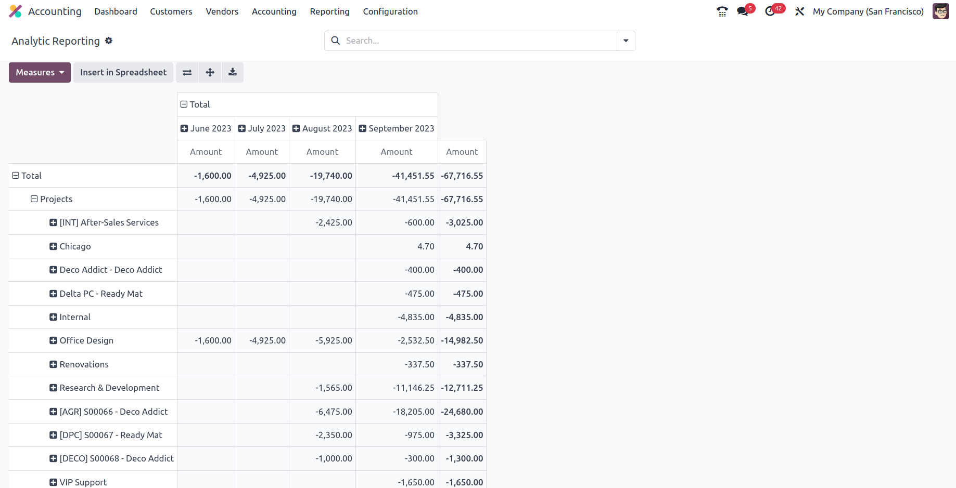Toggle the search options dropdown arrow
Image resolution: width=956 pixels, height=488 pixels.
point(626,41)
